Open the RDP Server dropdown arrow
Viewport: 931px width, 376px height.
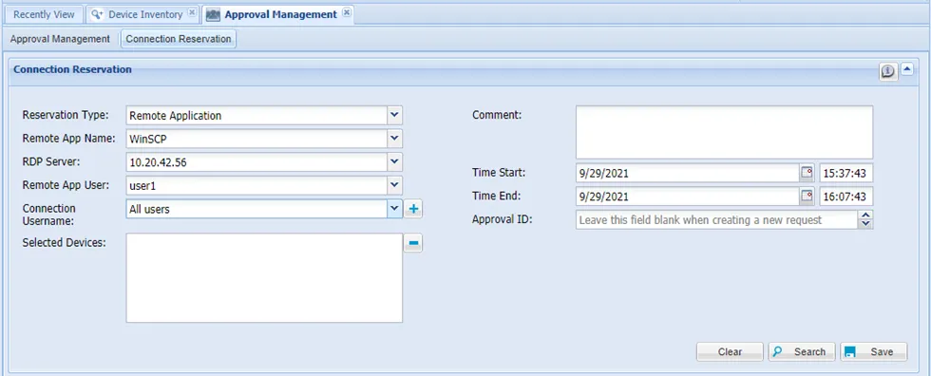click(x=395, y=162)
